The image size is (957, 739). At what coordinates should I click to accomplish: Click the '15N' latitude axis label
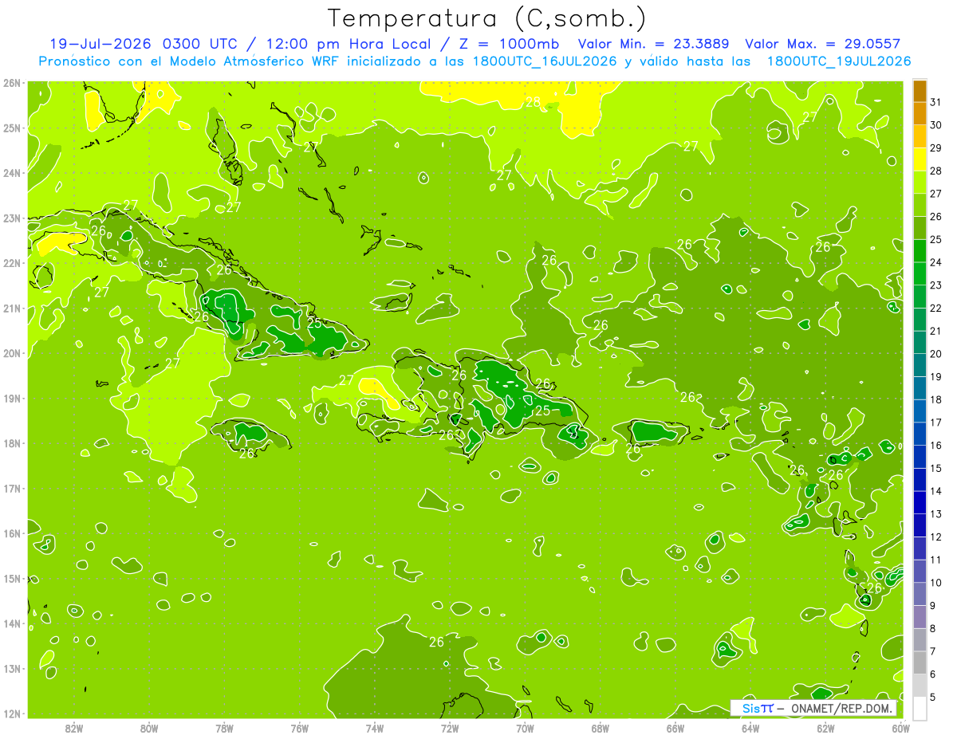click(11, 578)
